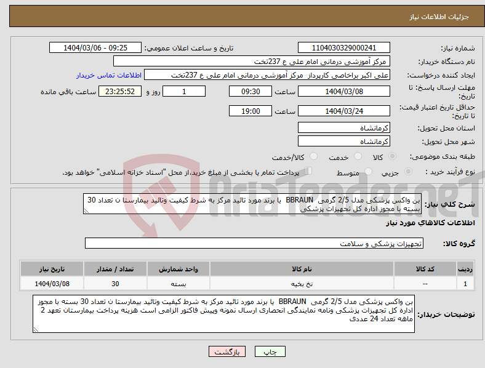485x368 pixels.
Task: Click the unit cell بسته
Action: tap(178, 284)
